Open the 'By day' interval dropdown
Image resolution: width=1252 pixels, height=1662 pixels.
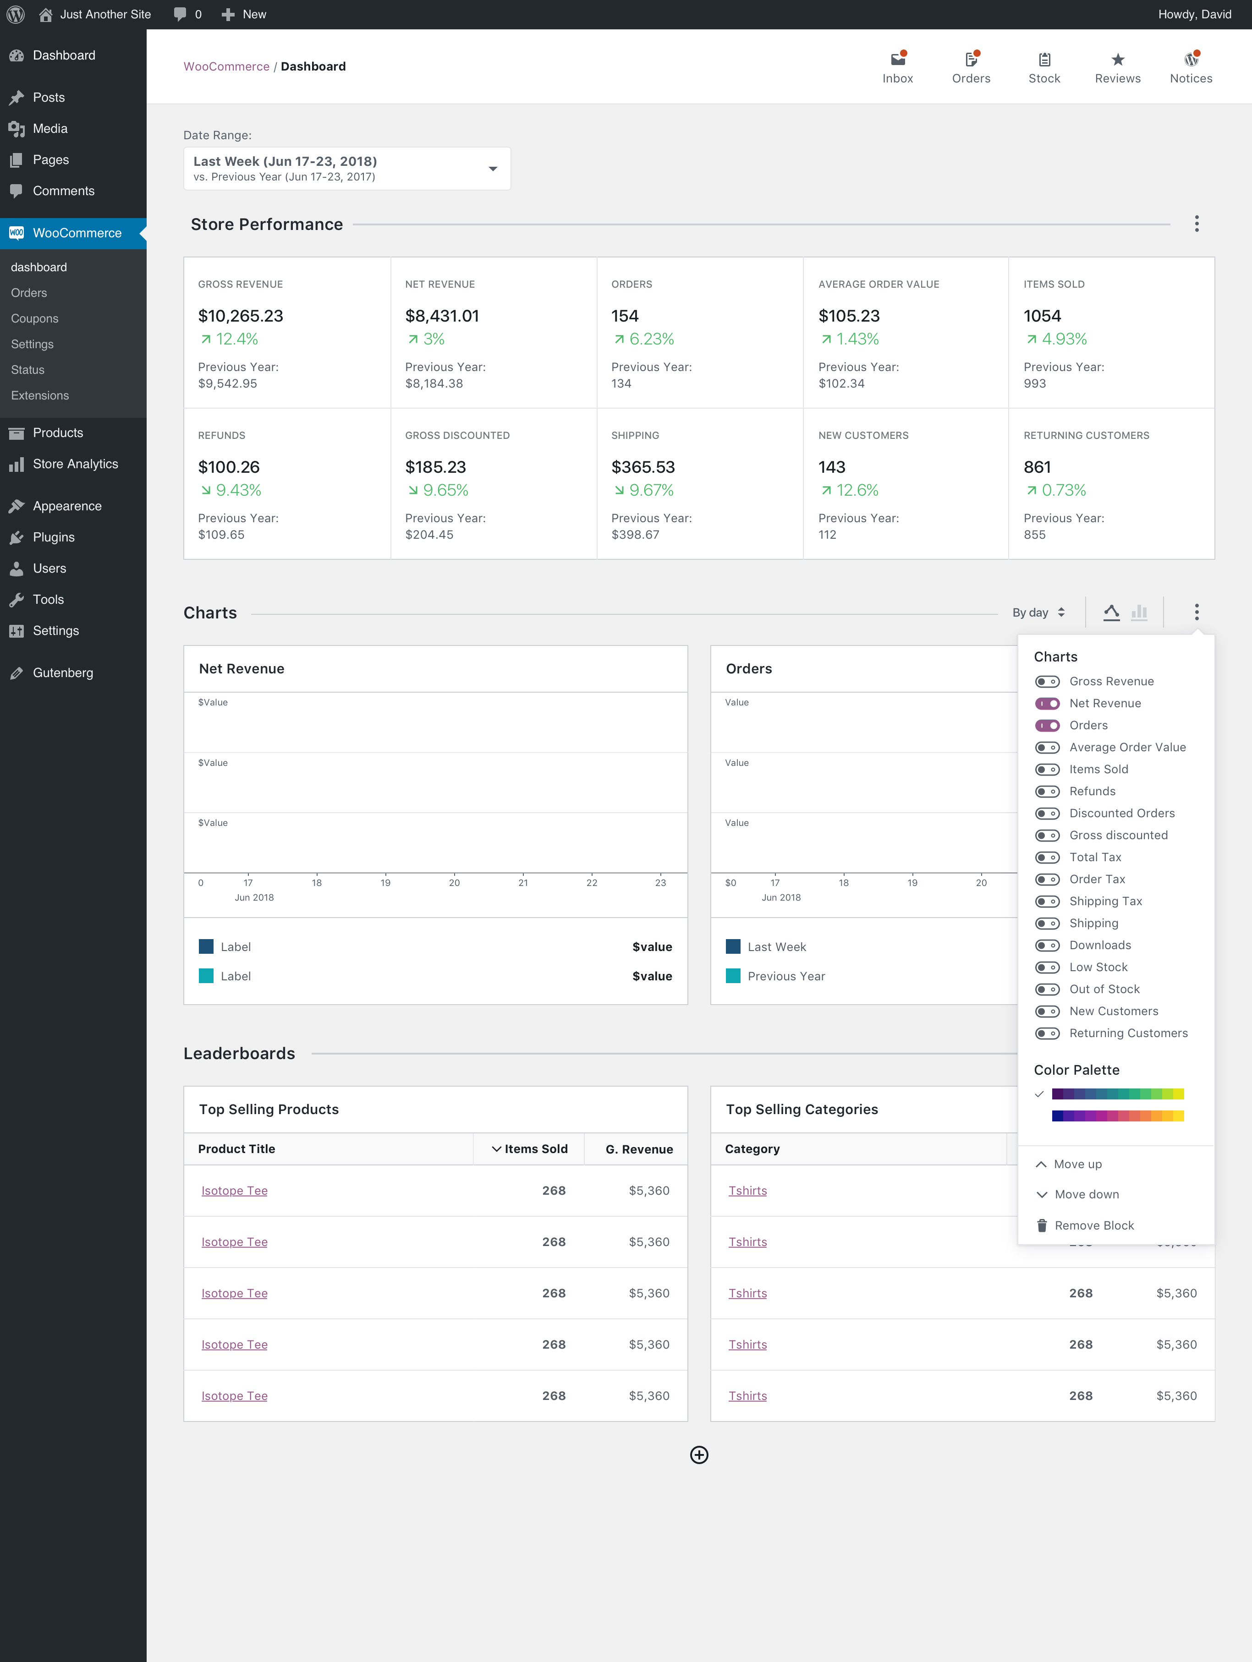1038,612
